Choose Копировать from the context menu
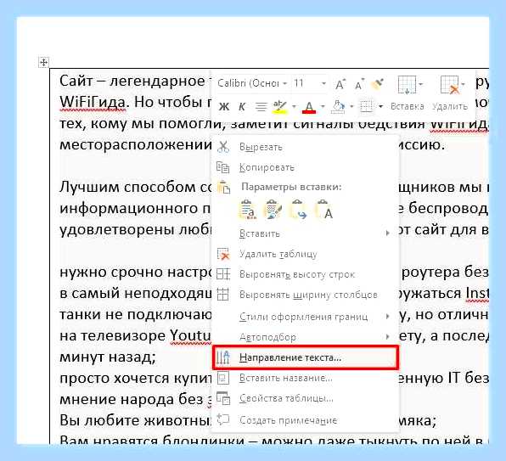The image size is (506, 461). point(305,167)
